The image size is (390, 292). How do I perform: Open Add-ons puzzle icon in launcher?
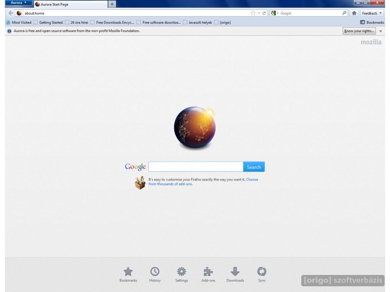tap(209, 274)
